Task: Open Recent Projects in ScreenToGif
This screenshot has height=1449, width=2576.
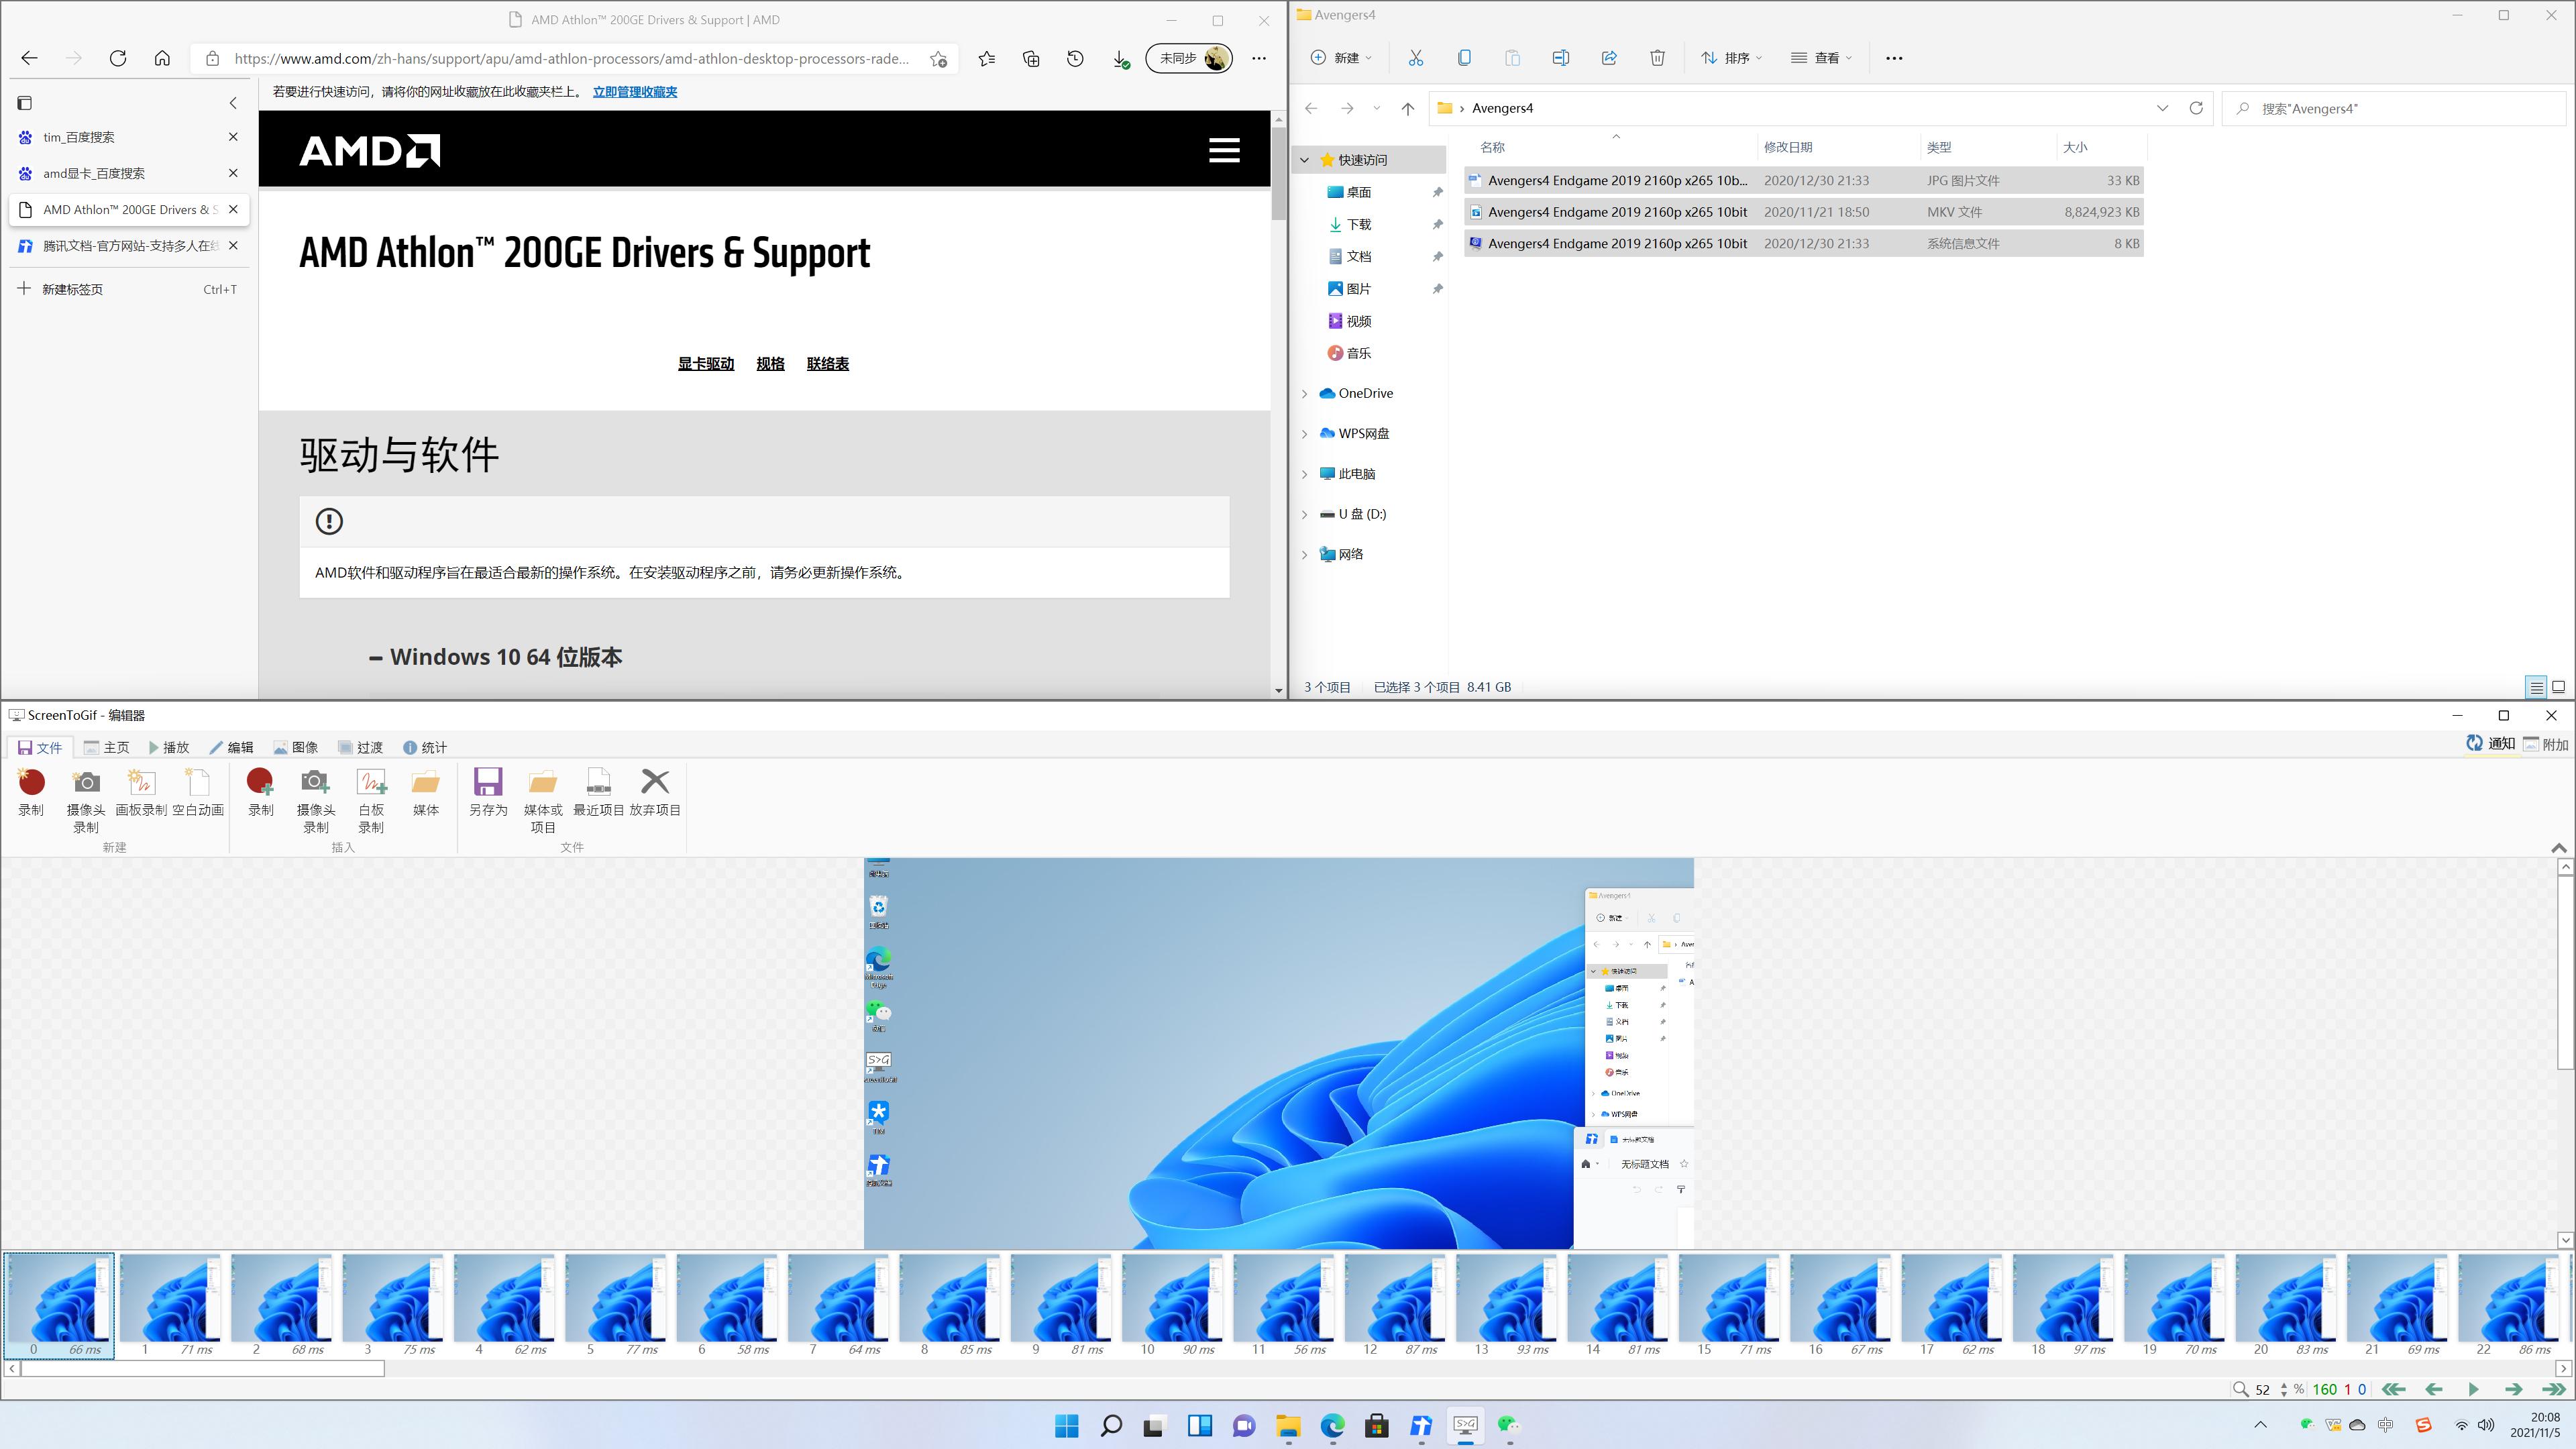Action: click(598, 782)
